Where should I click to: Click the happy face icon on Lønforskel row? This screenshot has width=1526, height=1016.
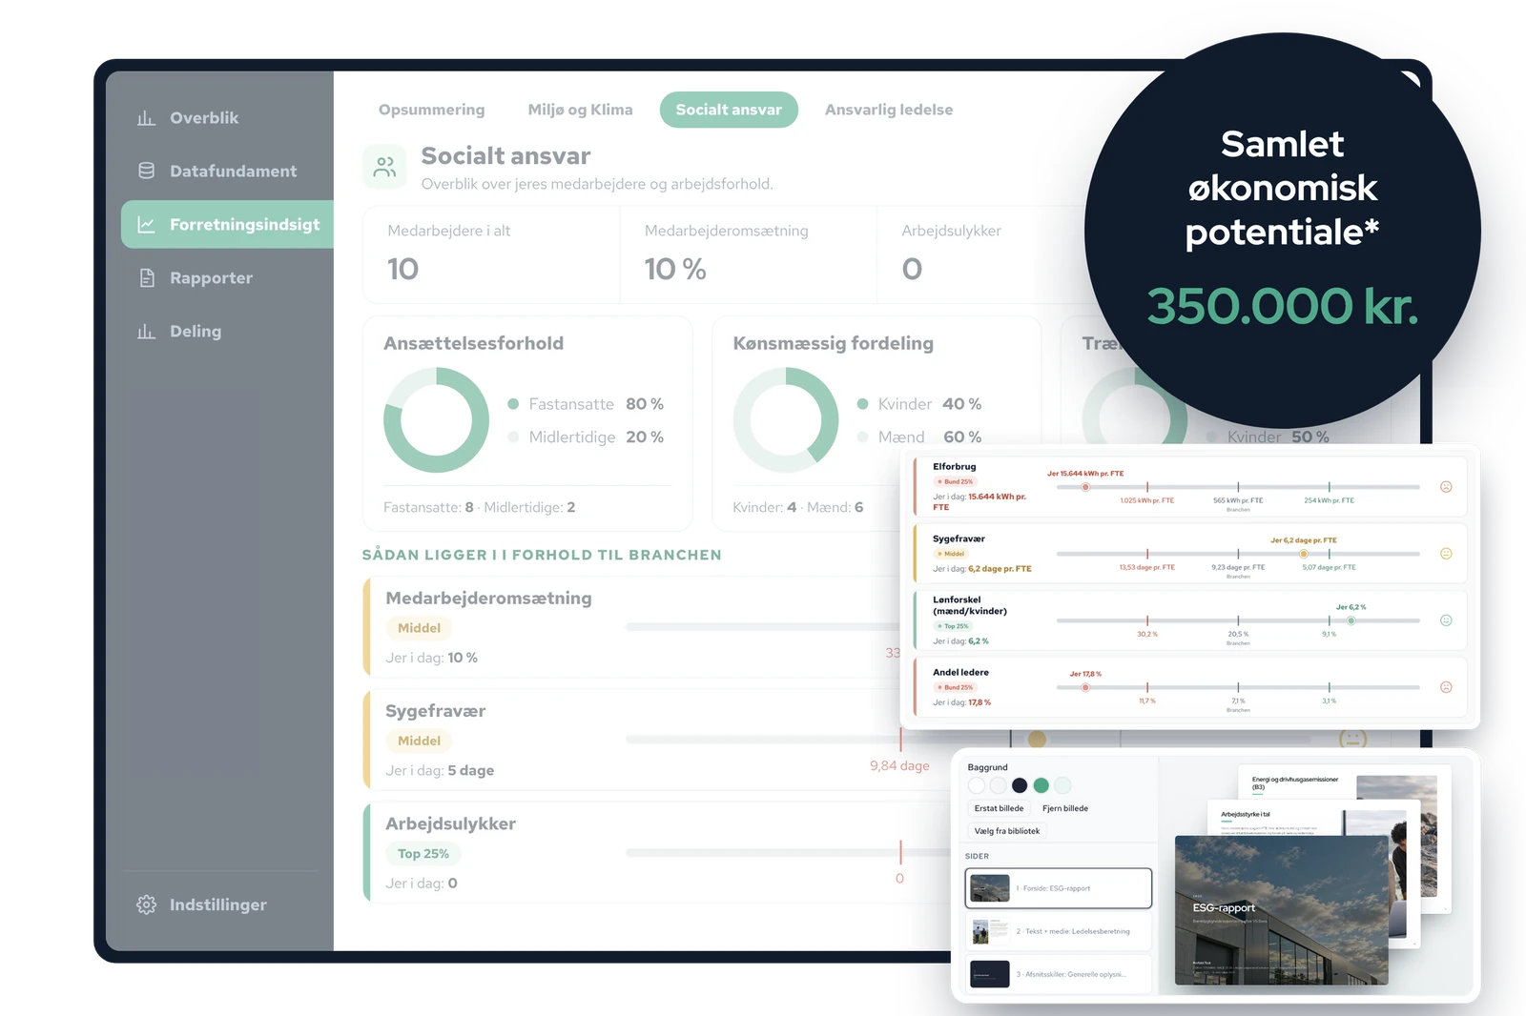(1446, 620)
